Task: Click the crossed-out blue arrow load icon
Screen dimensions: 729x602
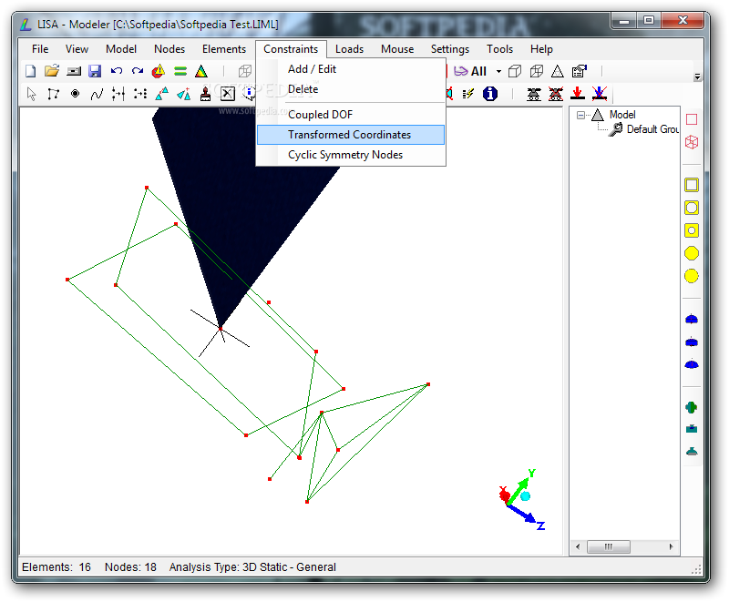Action: 600,94
